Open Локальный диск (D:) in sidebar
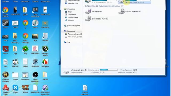This screenshot has width=171, height=96. [73, 37]
